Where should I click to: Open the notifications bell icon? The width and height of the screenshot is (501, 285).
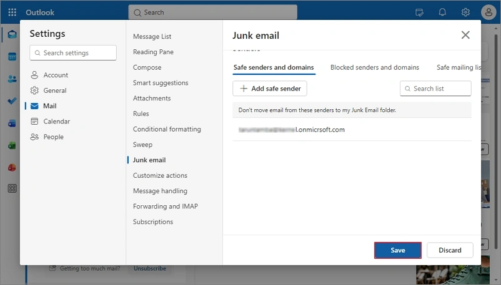click(x=442, y=12)
